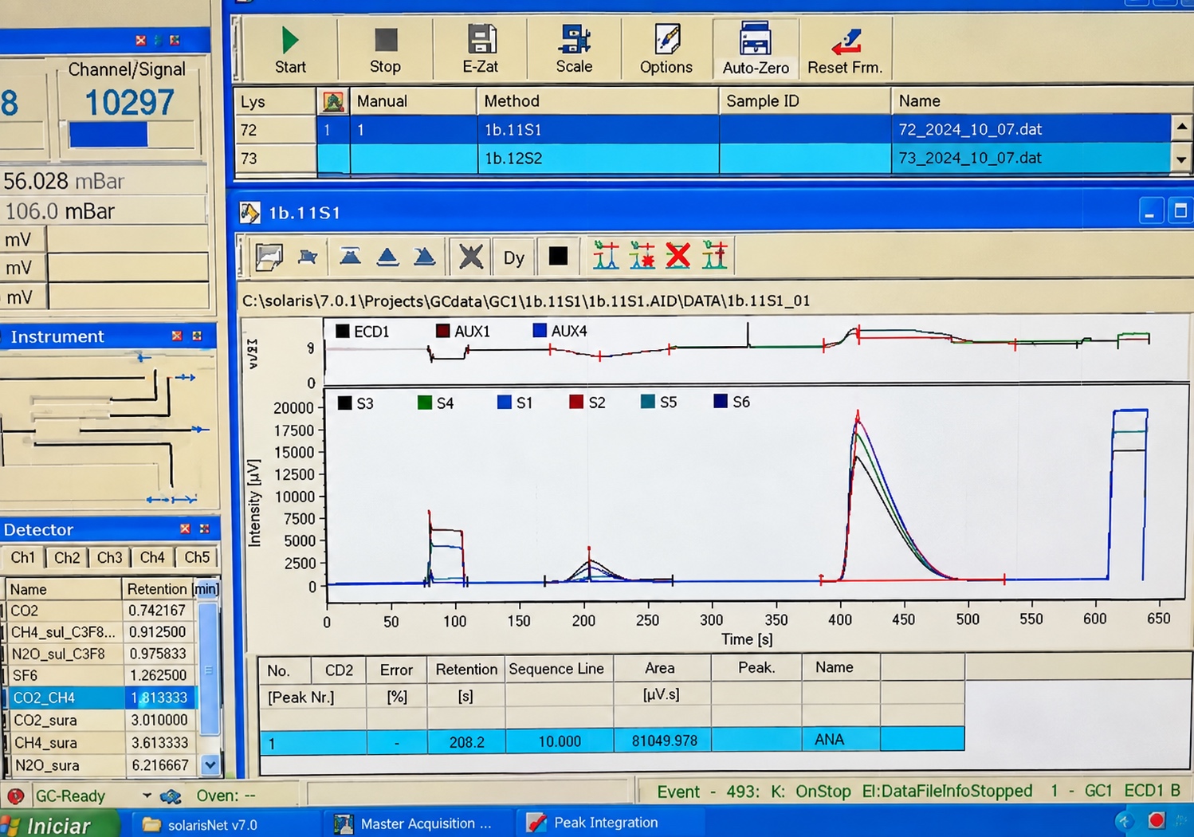Click the third blue peak tail icon
This screenshot has width=1194, height=837.
[x=424, y=256]
